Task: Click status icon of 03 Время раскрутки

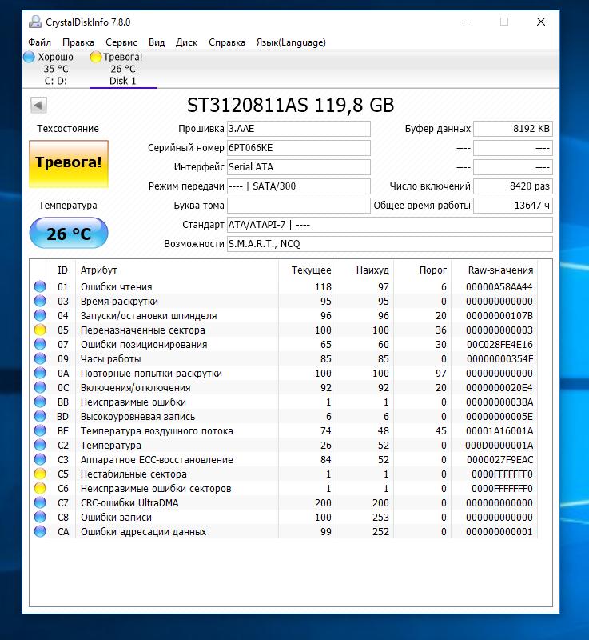Action: coord(40,301)
